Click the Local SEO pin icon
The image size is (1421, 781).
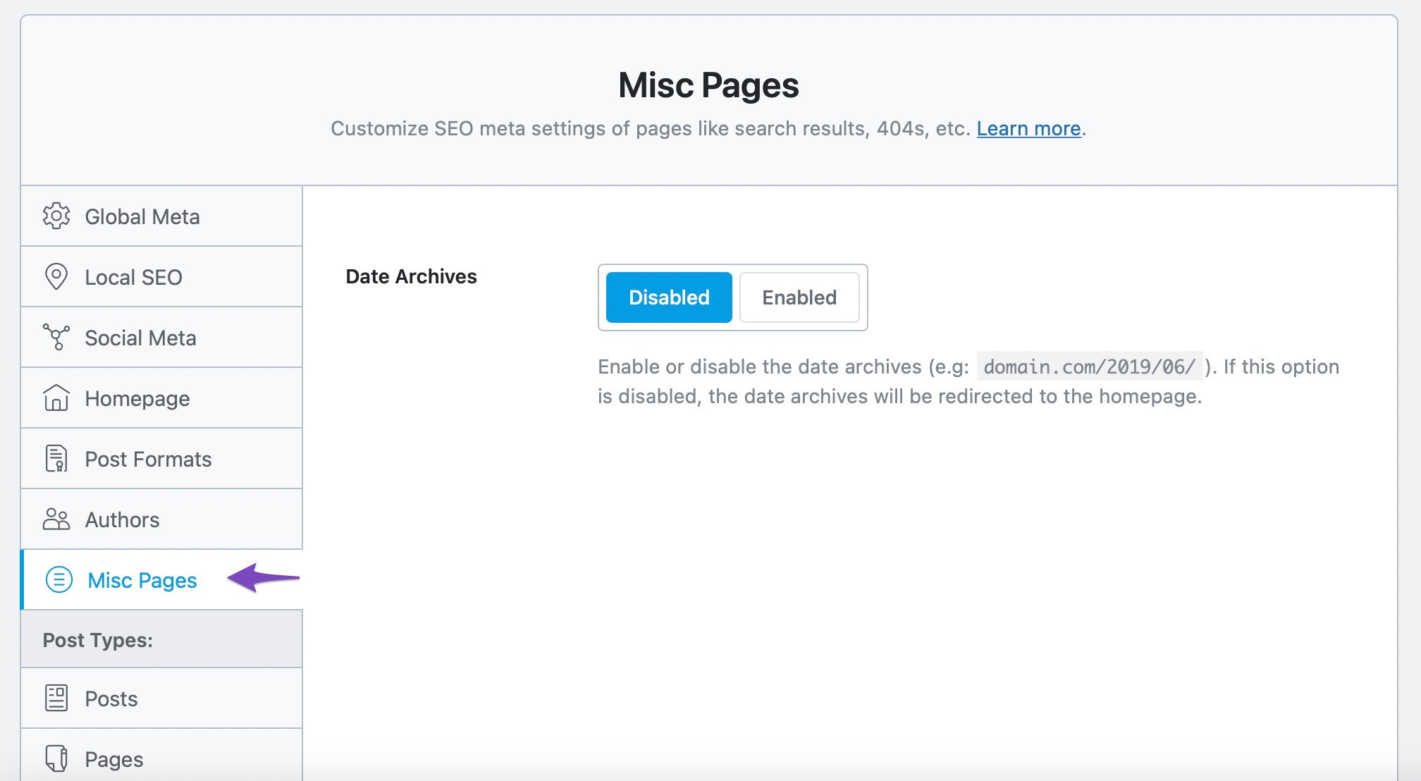coord(58,276)
